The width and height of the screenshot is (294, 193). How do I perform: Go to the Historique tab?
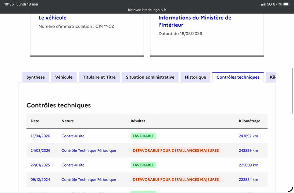click(x=196, y=77)
